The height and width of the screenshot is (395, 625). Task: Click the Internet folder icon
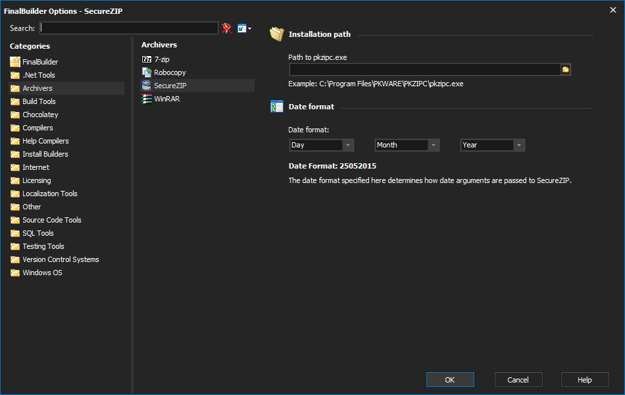coord(15,167)
